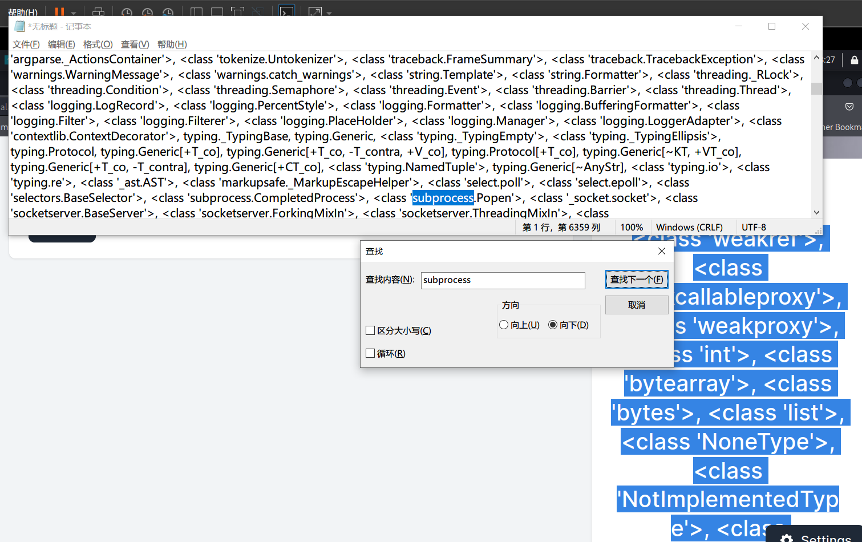Screen dimensions: 862x542
Task: Click VMware show library sidebar view icon
Action: [x=196, y=12]
